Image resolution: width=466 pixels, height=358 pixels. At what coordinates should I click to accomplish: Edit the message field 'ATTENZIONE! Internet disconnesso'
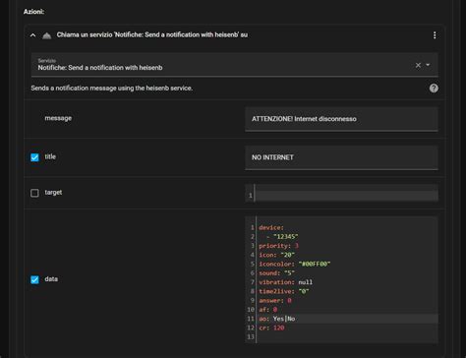(341, 119)
